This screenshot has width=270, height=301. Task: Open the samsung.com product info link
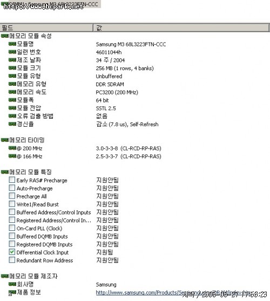click(x=173, y=292)
